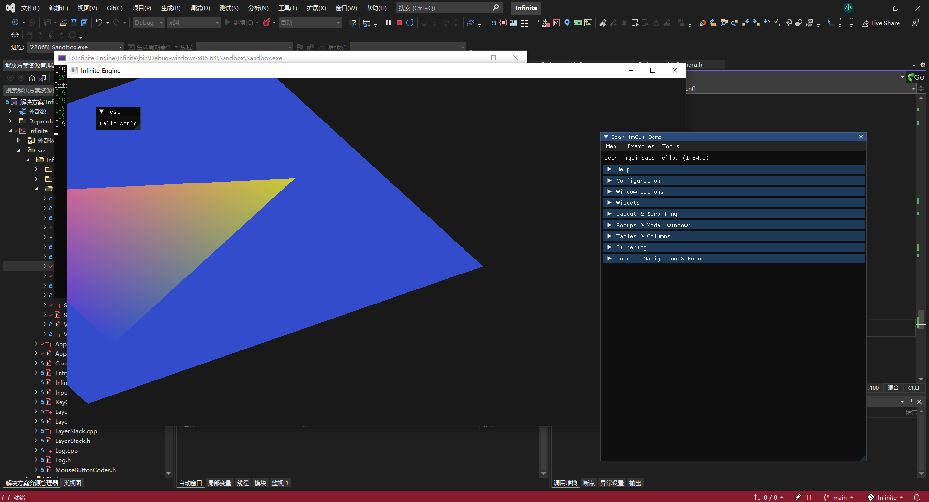Click the pending changes pencil count
The width and height of the screenshot is (929, 502).
click(x=804, y=497)
